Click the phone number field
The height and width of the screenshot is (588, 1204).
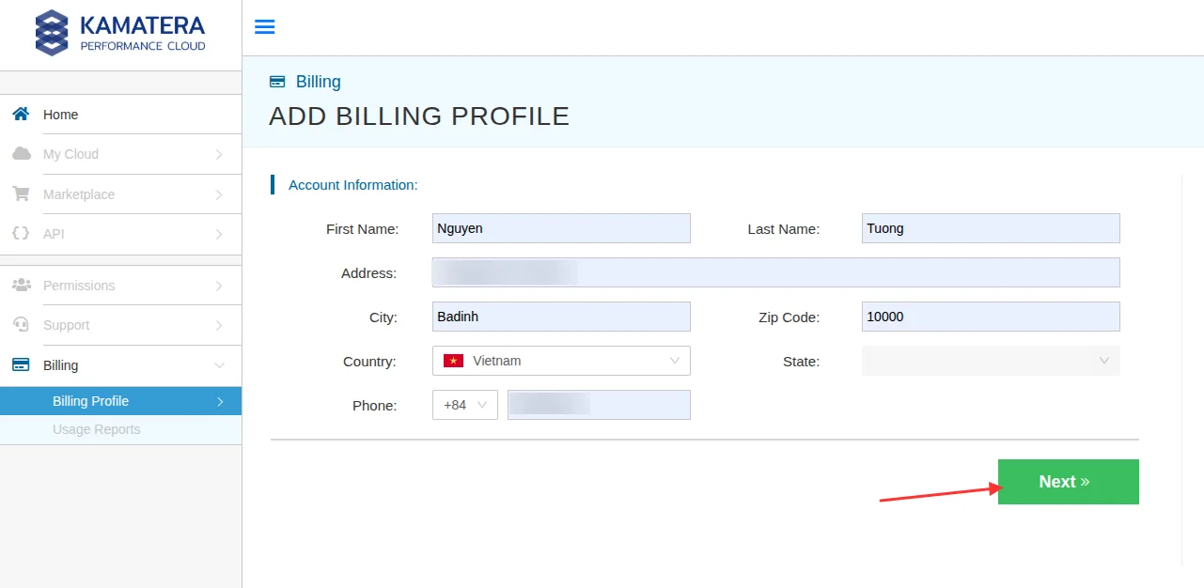tap(599, 405)
